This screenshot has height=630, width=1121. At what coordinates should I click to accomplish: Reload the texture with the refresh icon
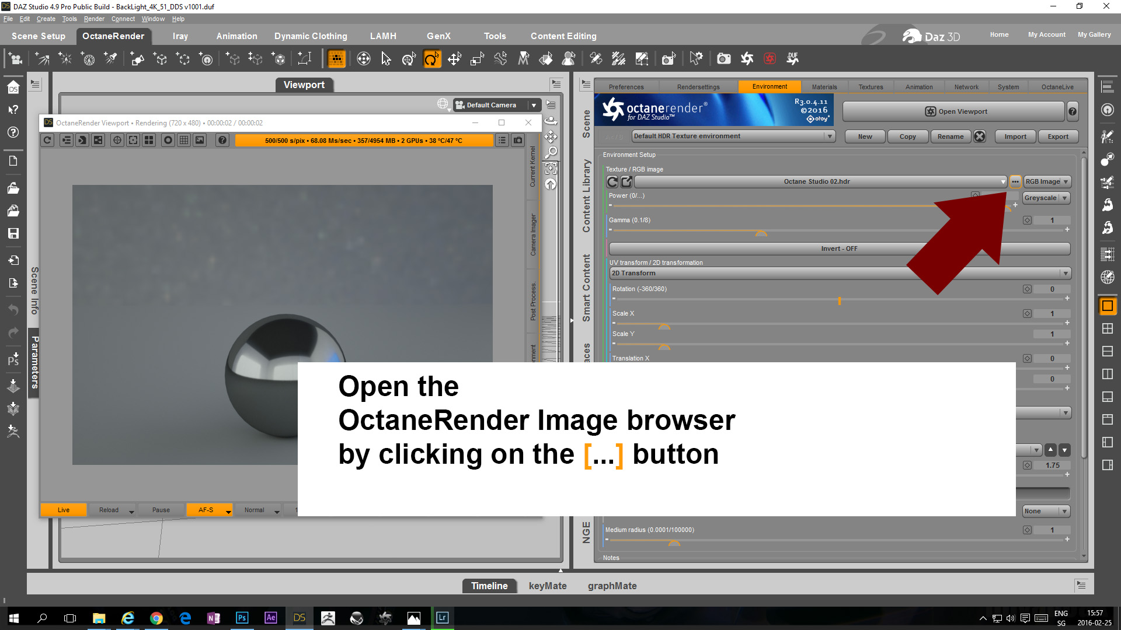coord(612,182)
